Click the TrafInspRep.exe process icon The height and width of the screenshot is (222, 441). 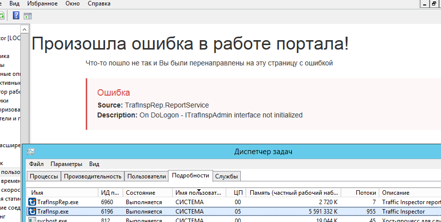point(32,202)
